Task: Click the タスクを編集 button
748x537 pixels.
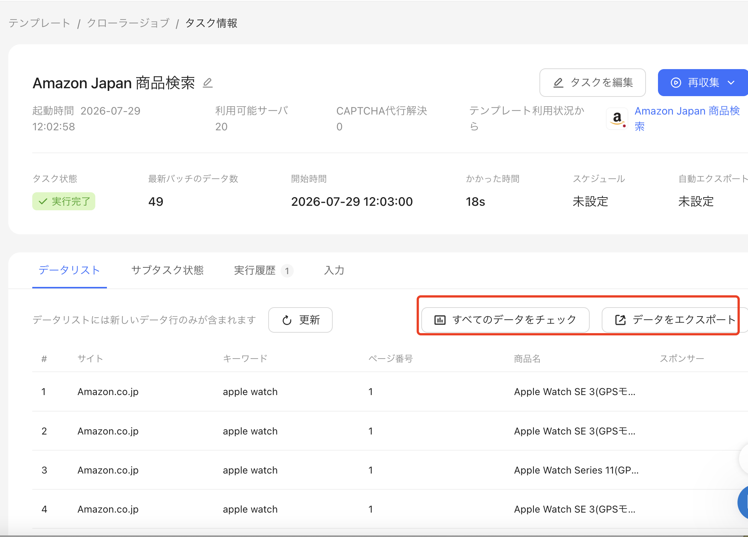Action: [x=592, y=83]
